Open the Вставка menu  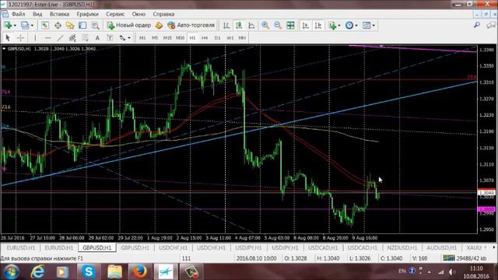(59, 14)
